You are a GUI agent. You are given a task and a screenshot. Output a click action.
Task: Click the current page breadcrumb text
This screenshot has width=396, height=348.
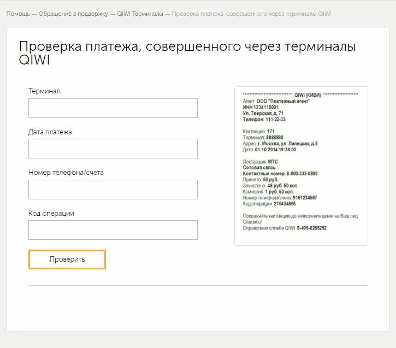251,14
